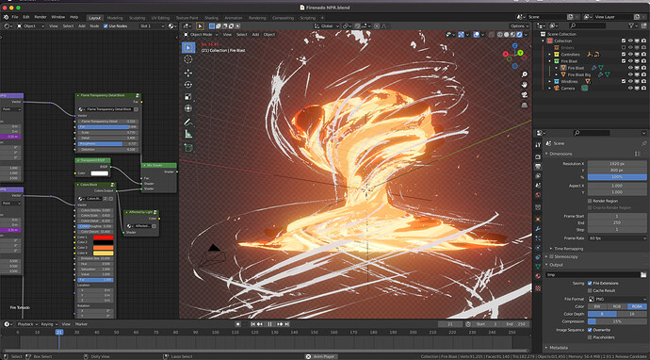650x360 pixels.
Task: Open the Modifiers wrench properties tab
Action: click(538, 228)
